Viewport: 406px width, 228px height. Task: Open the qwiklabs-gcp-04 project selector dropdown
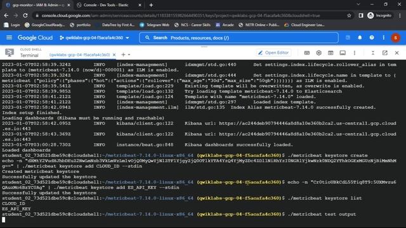click(95, 38)
